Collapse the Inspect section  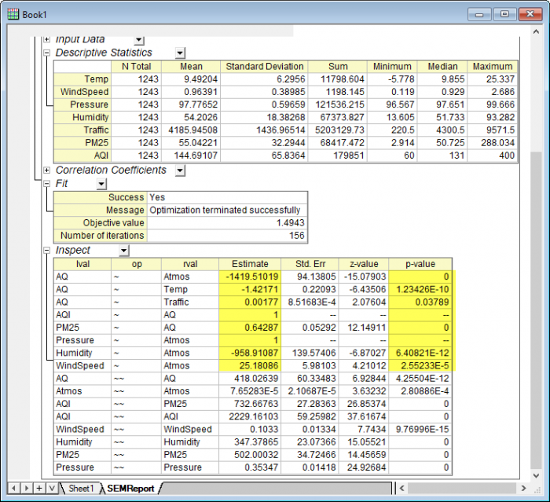pos(47,251)
